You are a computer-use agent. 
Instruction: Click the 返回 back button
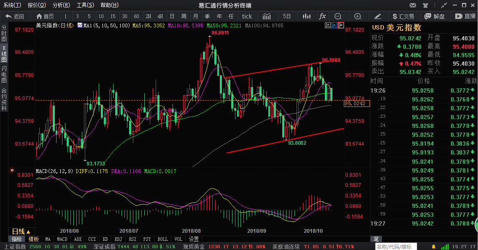click(15, 16)
